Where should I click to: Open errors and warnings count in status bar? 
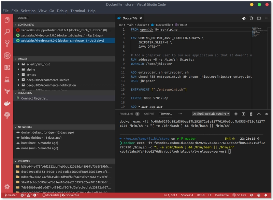click(x=30, y=195)
